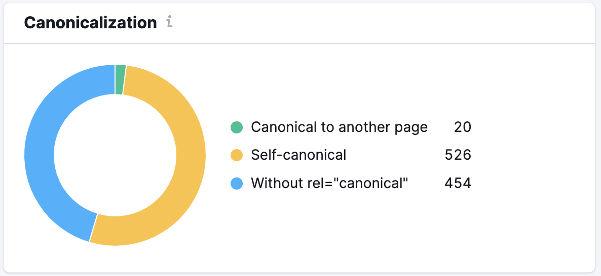Click the blank header area right of the info icon
Screen dimensions: 601x276
[380, 23]
